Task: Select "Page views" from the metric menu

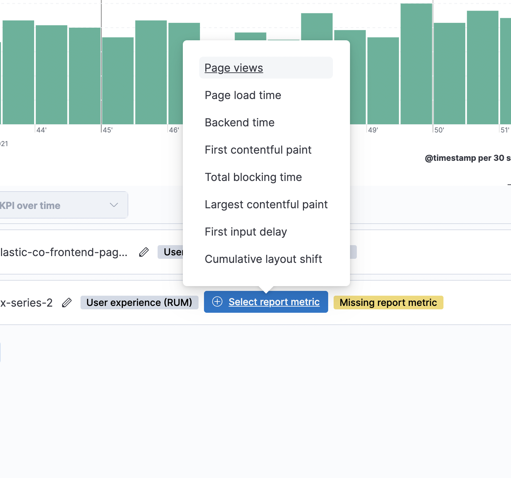Action: pyautogui.click(x=233, y=68)
